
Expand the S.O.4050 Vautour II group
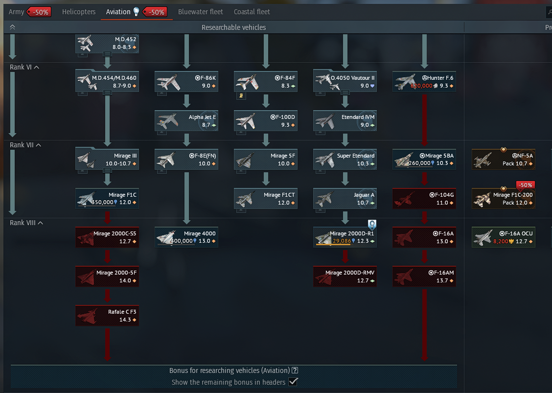(345, 92)
